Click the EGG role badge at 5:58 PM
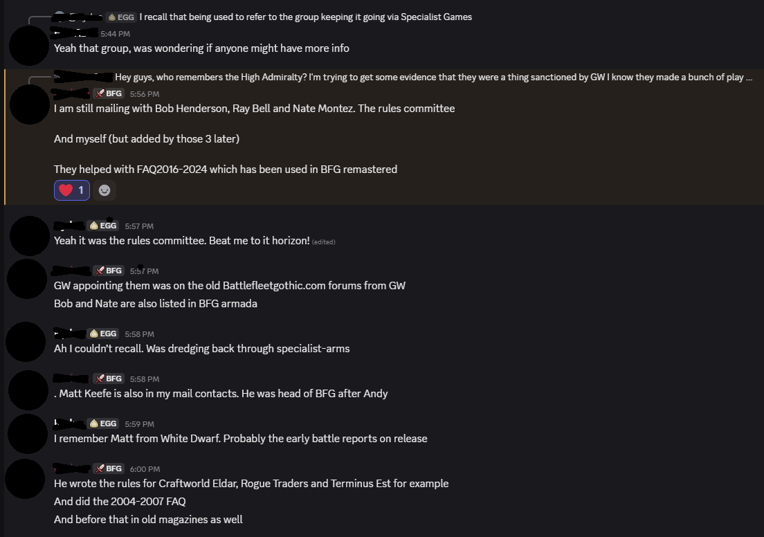This screenshot has width=764, height=537. pyautogui.click(x=103, y=334)
